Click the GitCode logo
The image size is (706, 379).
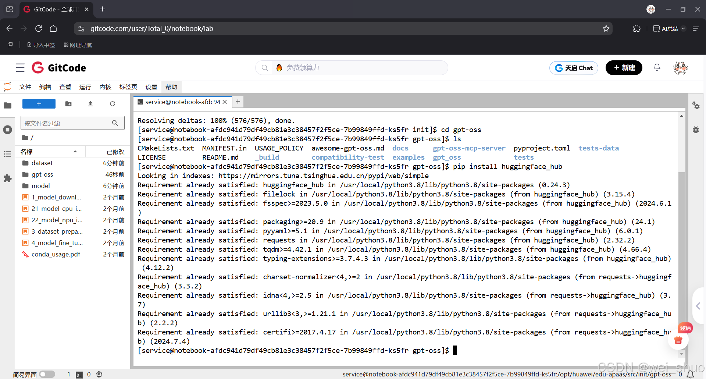[59, 68]
